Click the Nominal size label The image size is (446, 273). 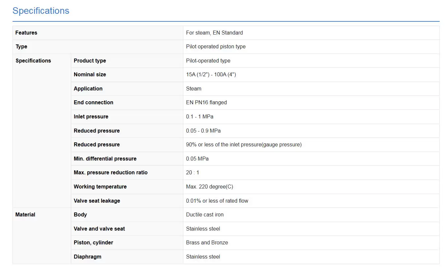pos(90,75)
